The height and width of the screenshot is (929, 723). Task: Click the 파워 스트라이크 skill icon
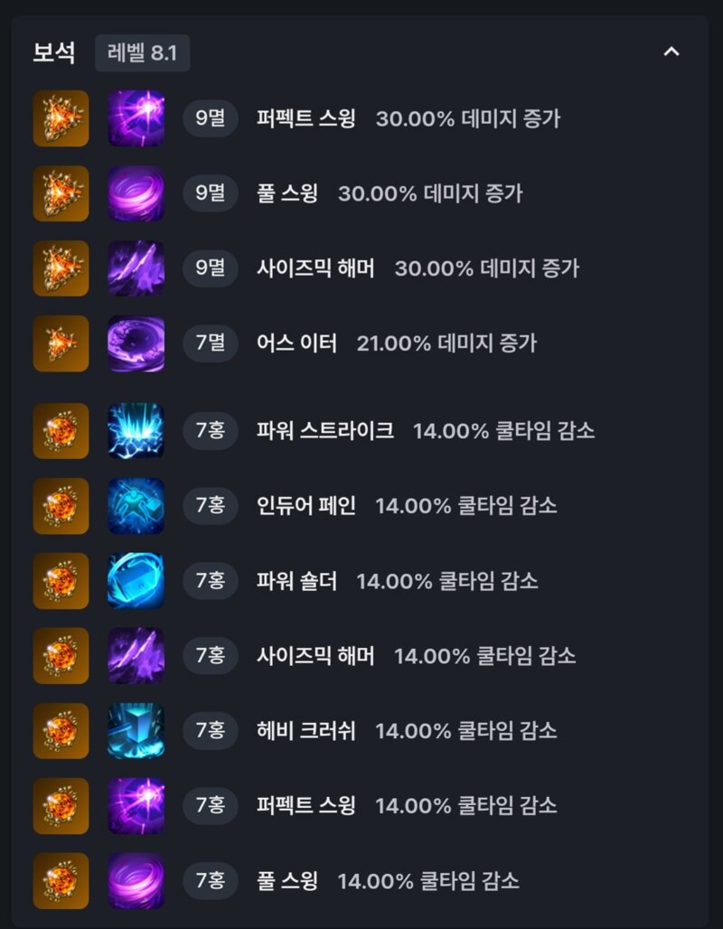click(136, 431)
